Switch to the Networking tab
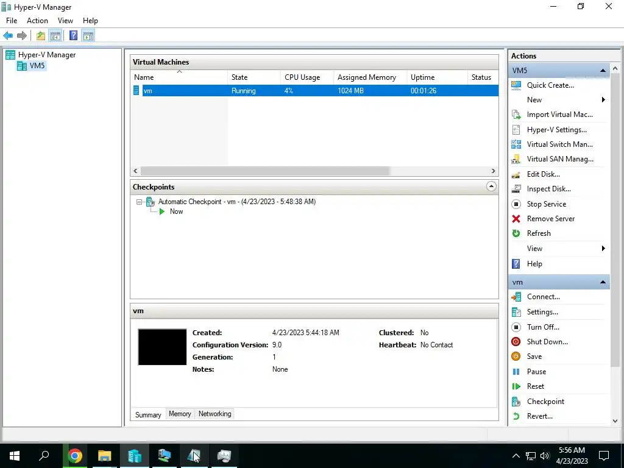Image resolution: width=624 pixels, height=468 pixels. tap(215, 414)
